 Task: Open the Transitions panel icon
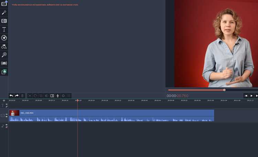[4, 21]
